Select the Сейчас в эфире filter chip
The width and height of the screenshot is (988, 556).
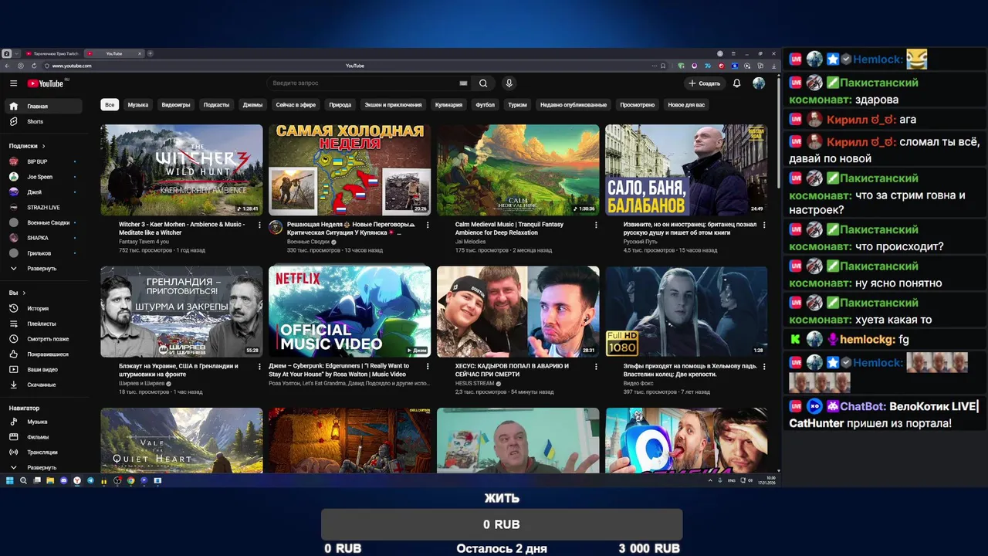tap(296, 105)
